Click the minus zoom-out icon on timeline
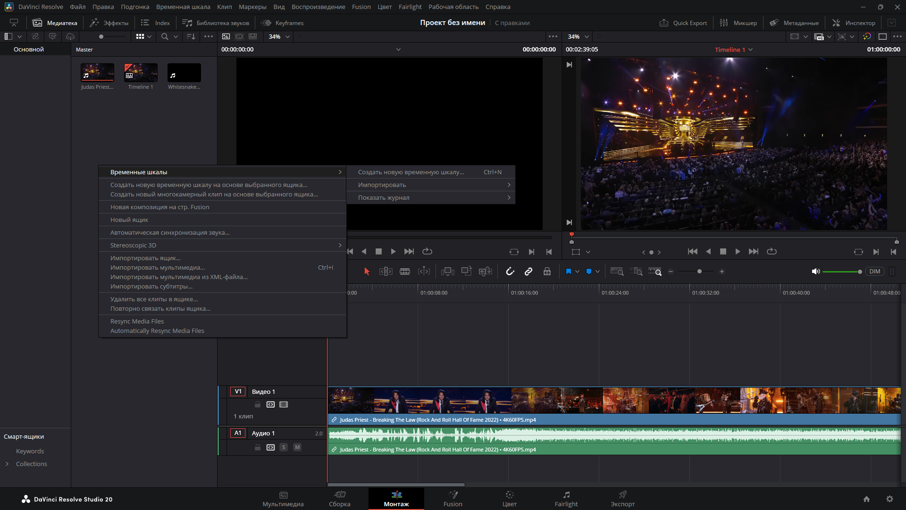 click(671, 272)
